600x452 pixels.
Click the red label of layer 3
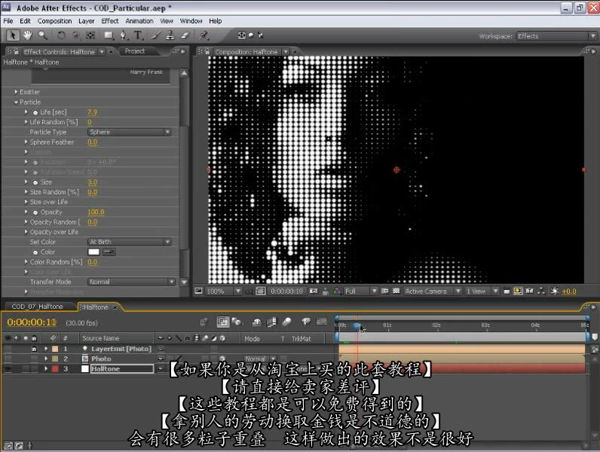[55, 369]
